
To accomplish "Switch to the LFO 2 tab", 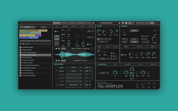I will pos(107,47).
